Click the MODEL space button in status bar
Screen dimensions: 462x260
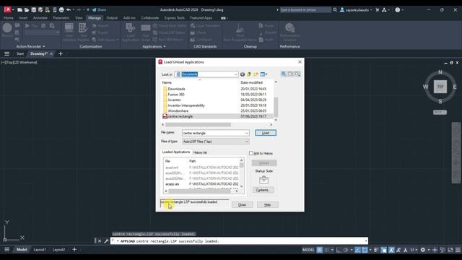click(308, 250)
